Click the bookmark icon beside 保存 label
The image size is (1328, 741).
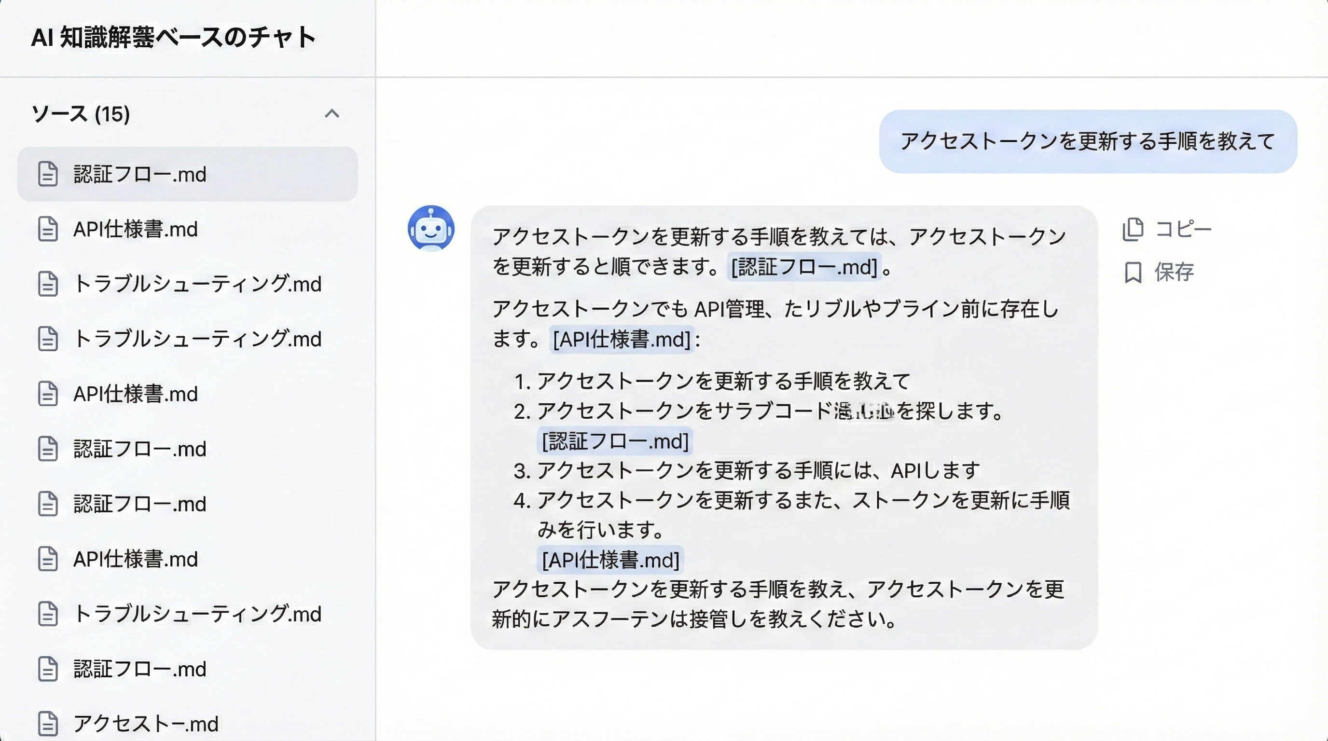[x=1133, y=273]
